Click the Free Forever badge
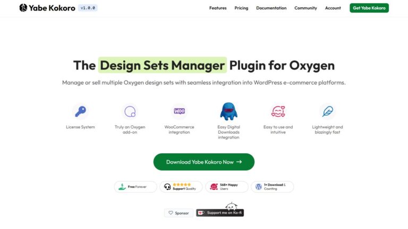The width and height of the screenshot is (408, 229). click(x=135, y=187)
